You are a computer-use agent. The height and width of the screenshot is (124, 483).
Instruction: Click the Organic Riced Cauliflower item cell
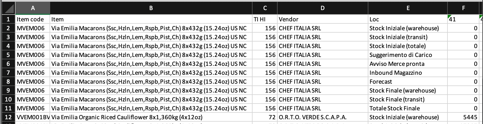click(151, 117)
